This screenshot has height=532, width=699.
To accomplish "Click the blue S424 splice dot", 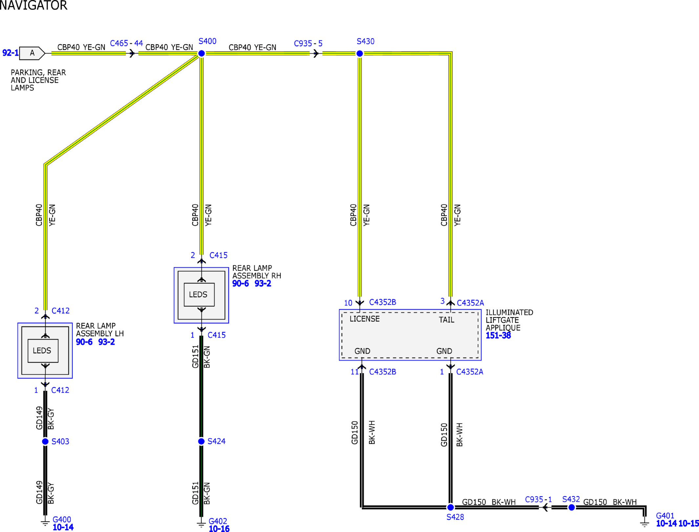I will point(201,441).
